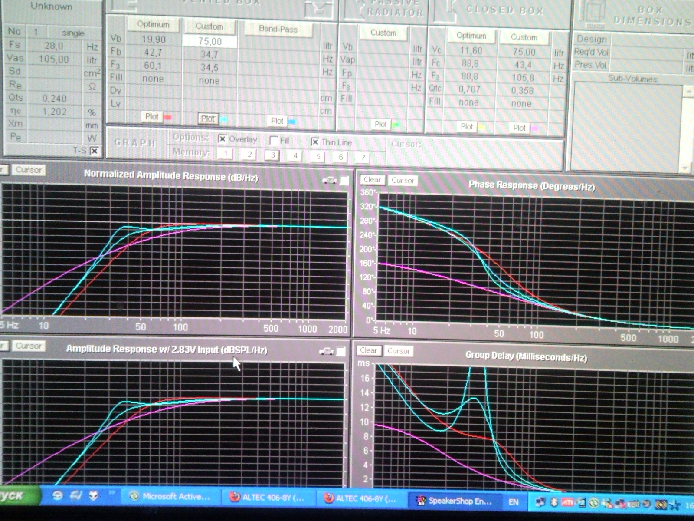The height and width of the screenshot is (521, 694).
Task: Click printer icon on Amplitude Response 2.83V graph
Action: click(326, 351)
